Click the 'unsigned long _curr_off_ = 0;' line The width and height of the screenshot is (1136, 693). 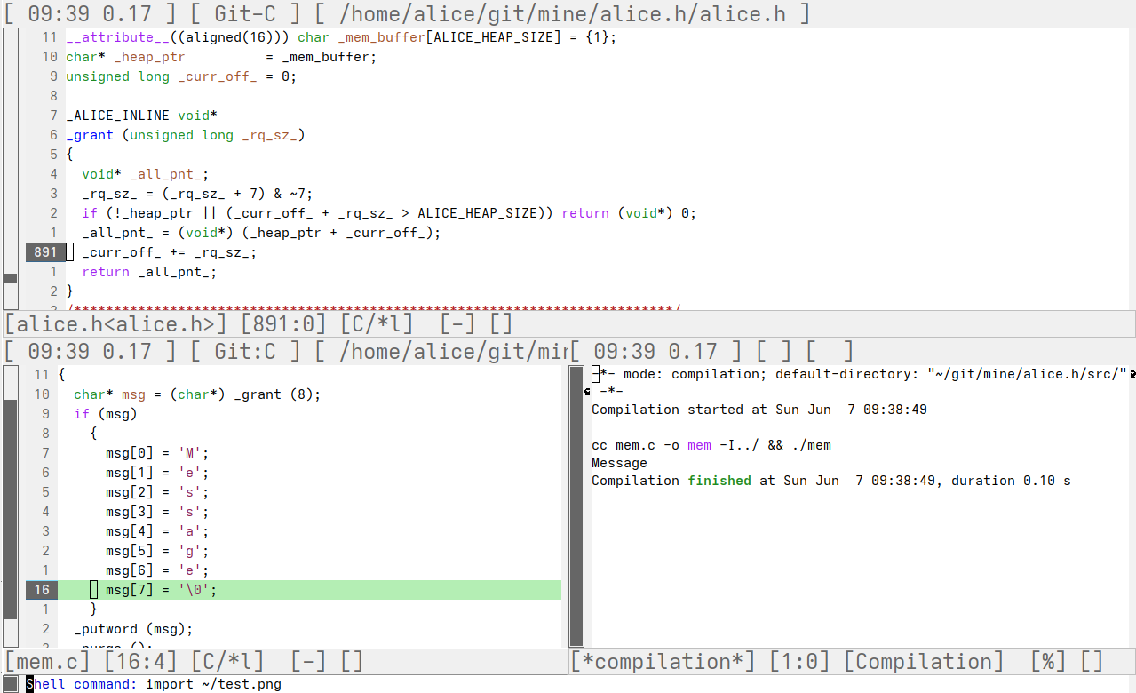click(x=181, y=76)
